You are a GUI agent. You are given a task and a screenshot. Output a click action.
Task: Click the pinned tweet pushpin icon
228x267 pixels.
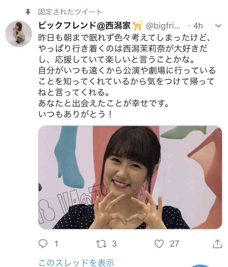click(x=28, y=12)
